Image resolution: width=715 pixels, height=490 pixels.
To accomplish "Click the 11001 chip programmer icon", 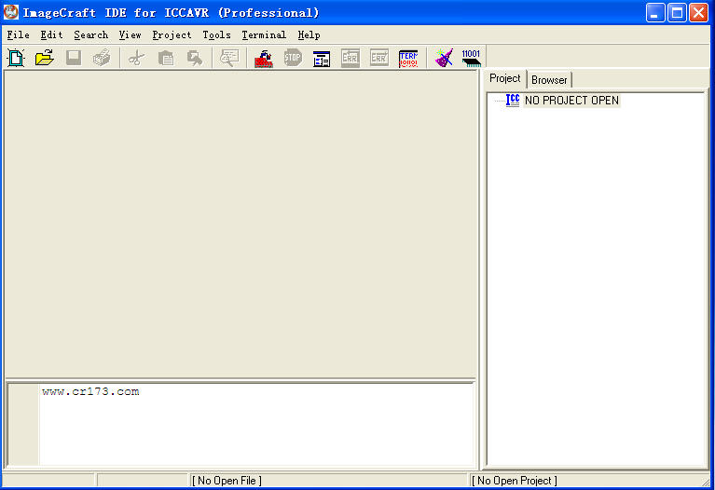I will [472, 58].
